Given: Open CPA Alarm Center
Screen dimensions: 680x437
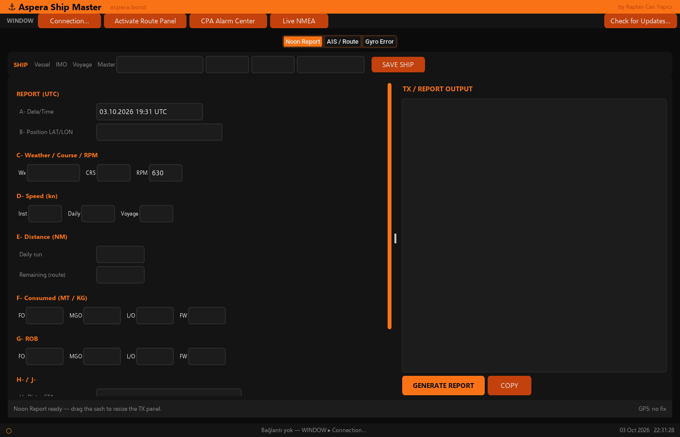Looking at the screenshot, I should click(228, 21).
